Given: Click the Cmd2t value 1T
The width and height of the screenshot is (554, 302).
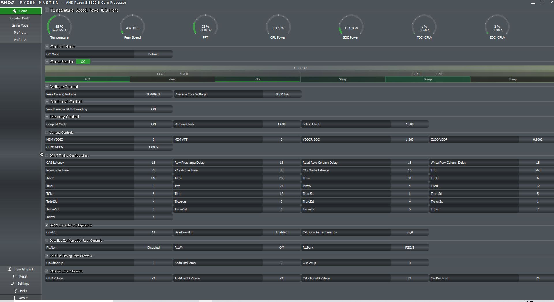Looking at the screenshot, I should coord(154,232).
